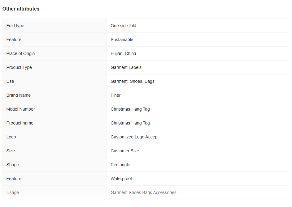292x207 pixels.
Task: Click the 'Finer' brand value
Action: click(x=115, y=95)
